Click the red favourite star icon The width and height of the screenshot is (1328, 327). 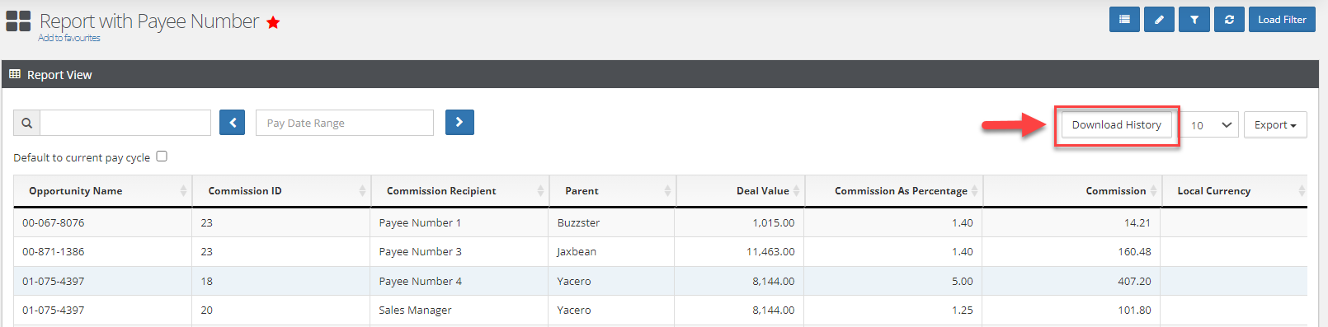[x=273, y=22]
